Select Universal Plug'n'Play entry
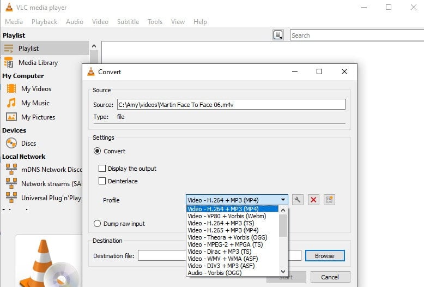This screenshot has height=287, width=424. coord(43,198)
